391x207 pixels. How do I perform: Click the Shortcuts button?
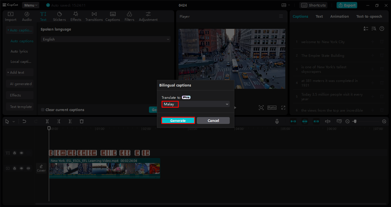[313, 5]
